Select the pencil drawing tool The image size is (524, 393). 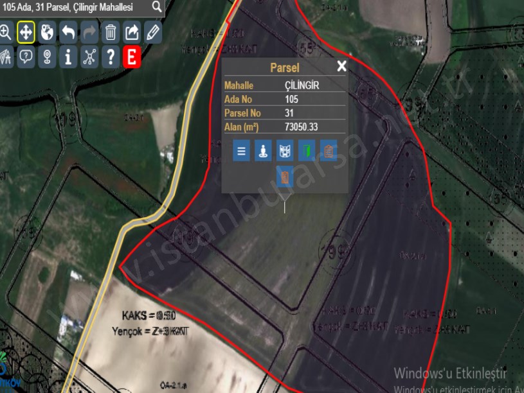tap(153, 32)
